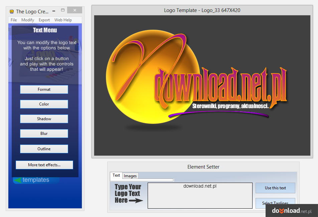Click The Logo Creator app icon in title bar
The width and height of the screenshot is (318, 217).
tap(12, 11)
